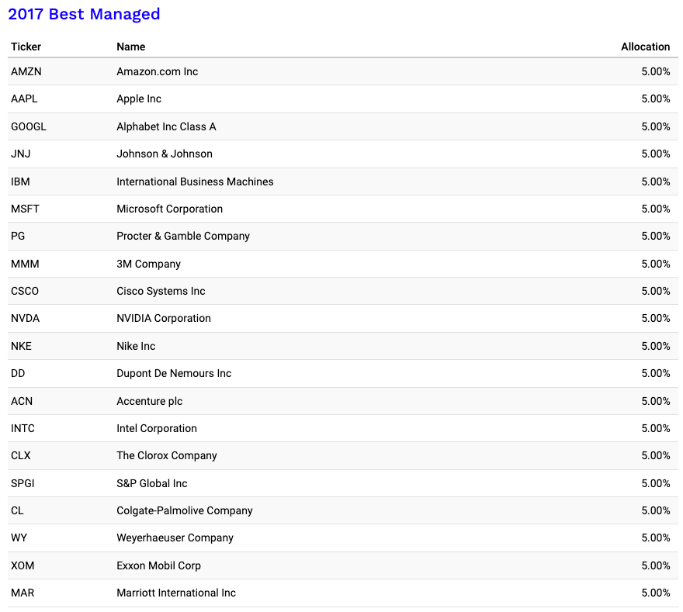Select Marriott International Inc name cell
683x612 pixels.
(x=176, y=593)
